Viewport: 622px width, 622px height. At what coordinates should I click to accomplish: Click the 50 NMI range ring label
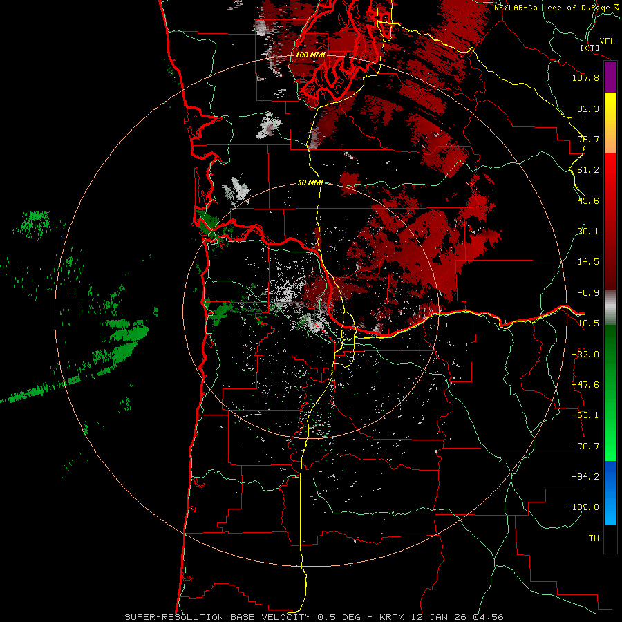point(310,182)
